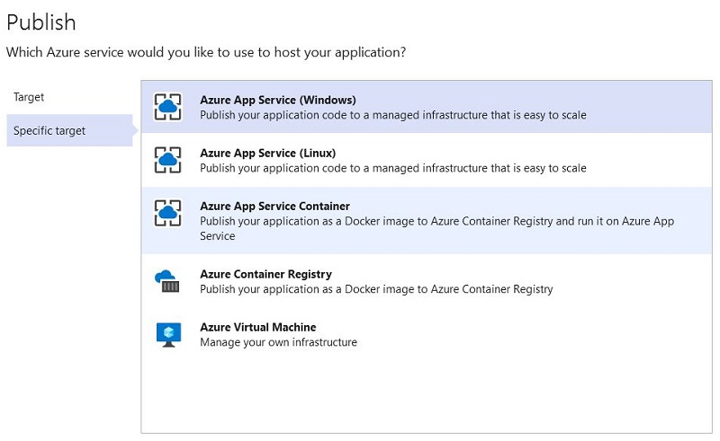720x441 pixels.
Task: Choose Azure App Service (Linux) title
Action: coord(267,153)
